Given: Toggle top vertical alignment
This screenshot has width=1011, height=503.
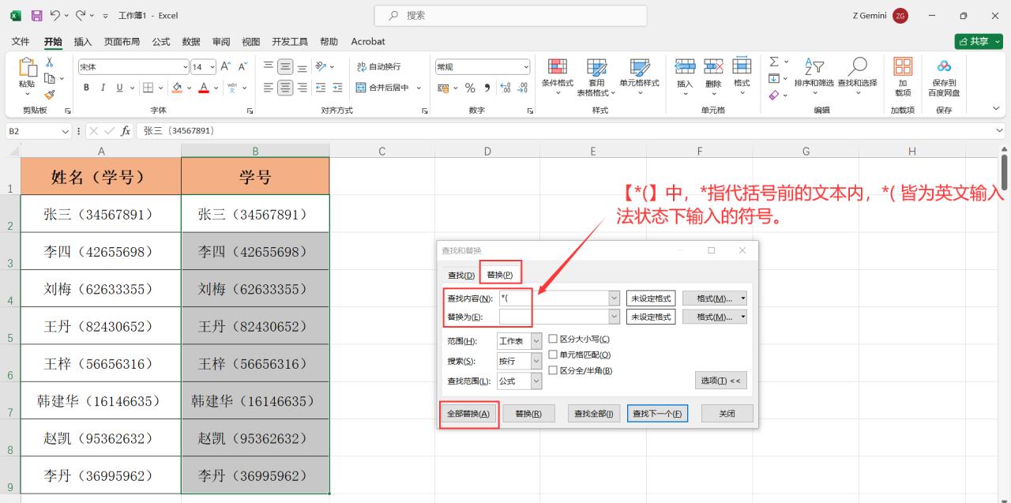Looking at the screenshot, I should point(269,67).
